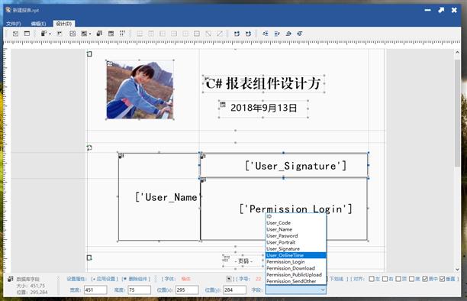
Task: Collapse the 字段 combo box arrow
Action: click(322, 290)
